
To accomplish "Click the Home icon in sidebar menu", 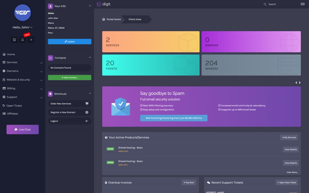I will [x=4, y=54].
